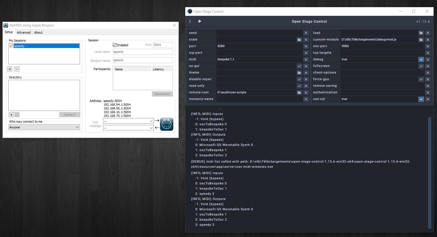Toggle the force-gpu checkmark
The height and width of the screenshot is (237, 437).
421,79
